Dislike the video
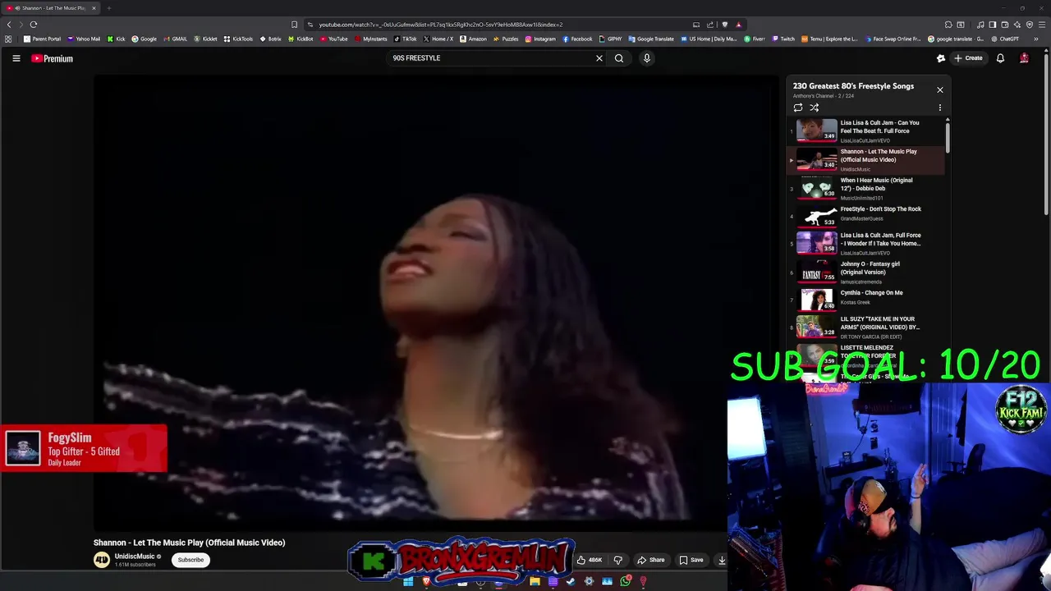The width and height of the screenshot is (1051, 591). pyautogui.click(x=618, y=560)
